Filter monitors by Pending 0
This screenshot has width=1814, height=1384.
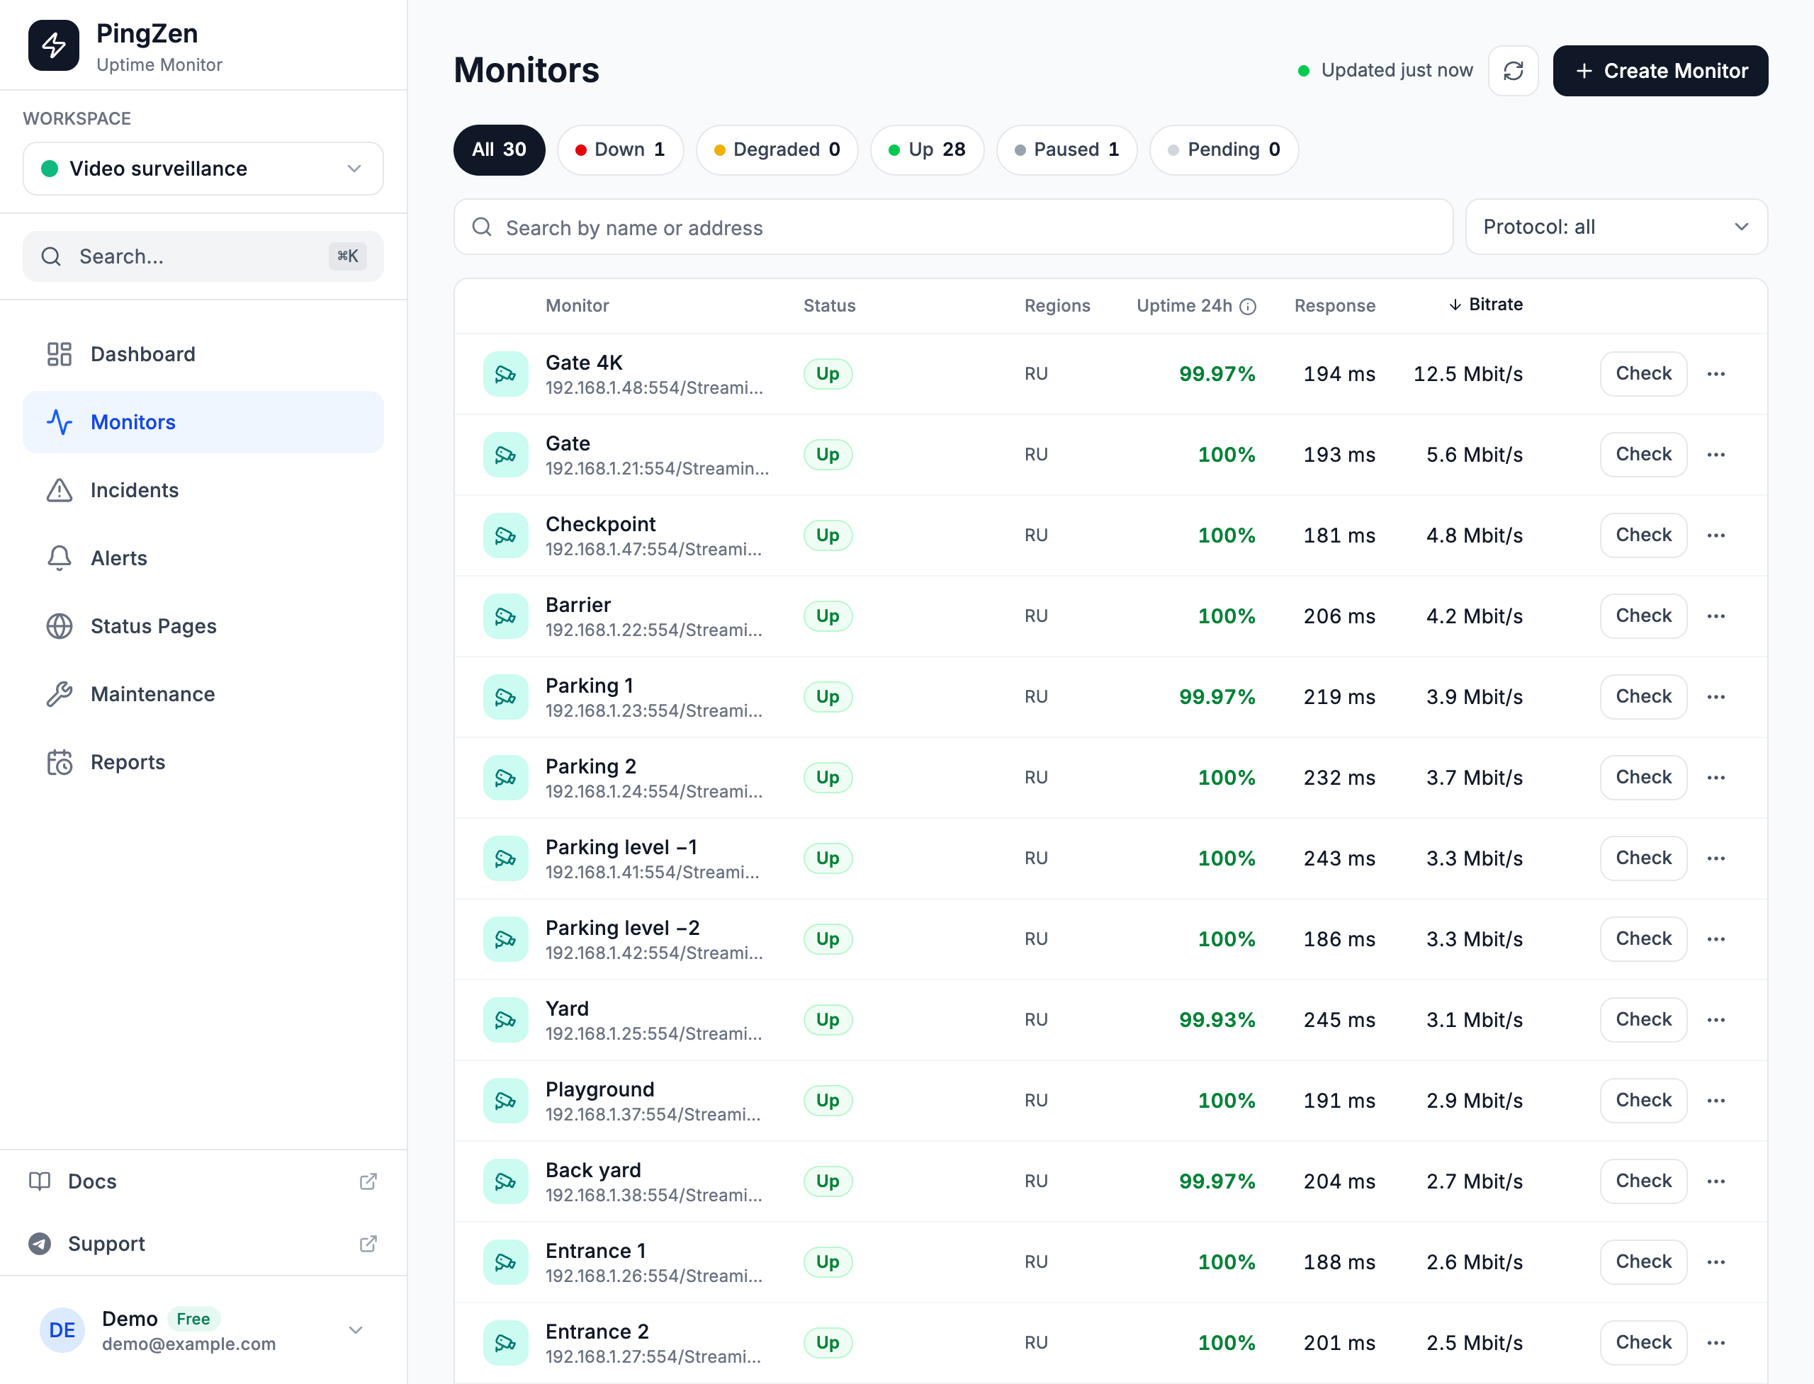(1224, 150)
